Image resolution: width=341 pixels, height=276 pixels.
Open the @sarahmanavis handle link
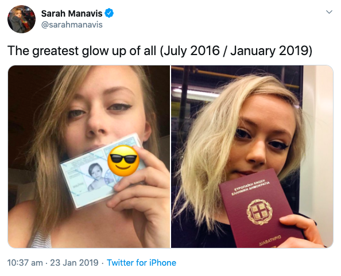[x=72, y=25]
